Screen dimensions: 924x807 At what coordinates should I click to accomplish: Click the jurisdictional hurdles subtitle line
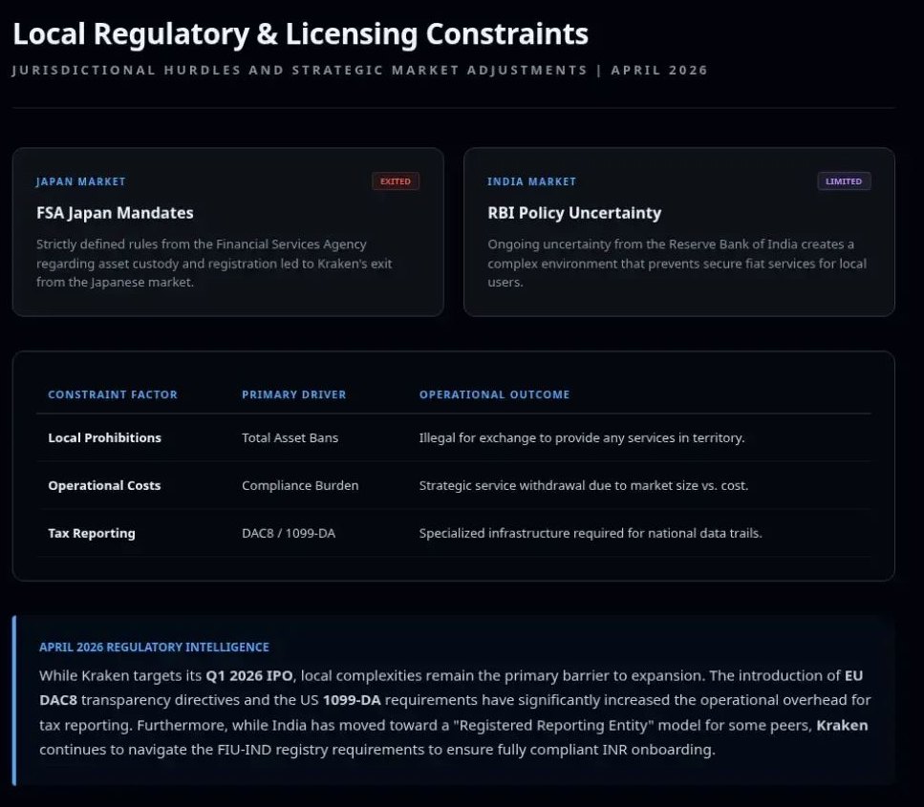click(x=359, y=71)
